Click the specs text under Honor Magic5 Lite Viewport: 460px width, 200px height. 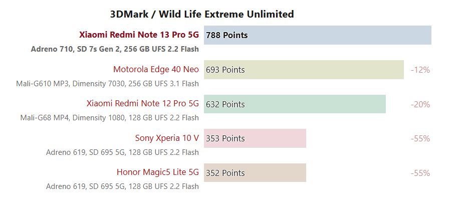click(x=122, y=186)
